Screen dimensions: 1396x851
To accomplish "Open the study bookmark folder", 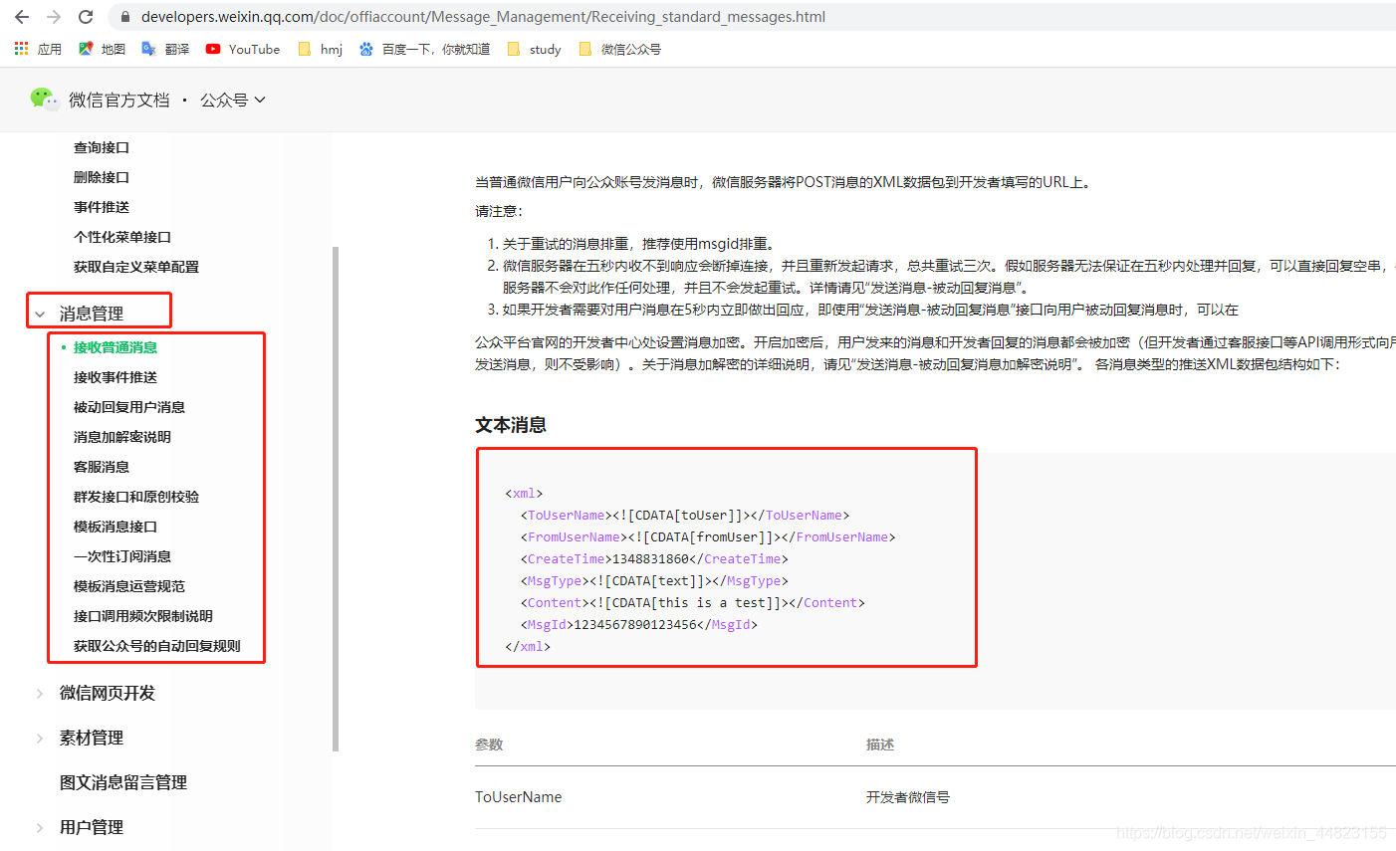I will 534,49.
